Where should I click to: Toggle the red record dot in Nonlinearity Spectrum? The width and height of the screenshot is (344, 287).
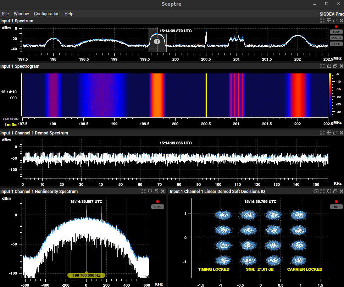click(157, 202)
